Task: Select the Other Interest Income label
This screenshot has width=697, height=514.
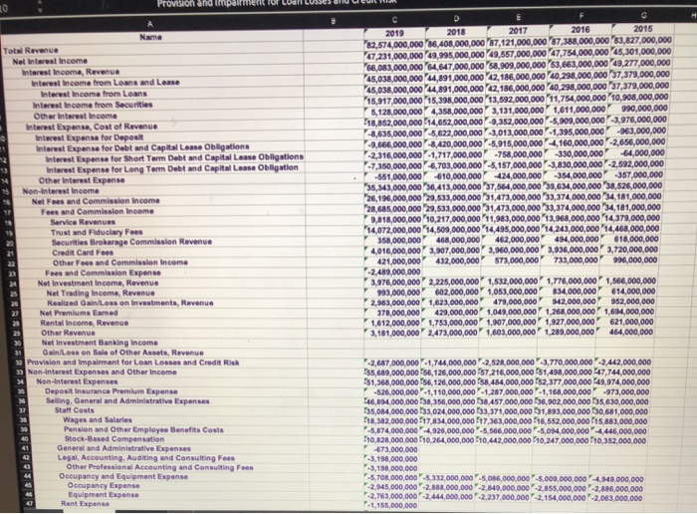Action: coord(75,117)
